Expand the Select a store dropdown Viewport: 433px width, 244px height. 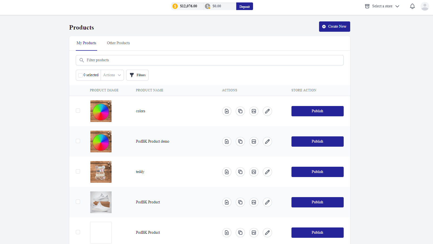point(382,6)
